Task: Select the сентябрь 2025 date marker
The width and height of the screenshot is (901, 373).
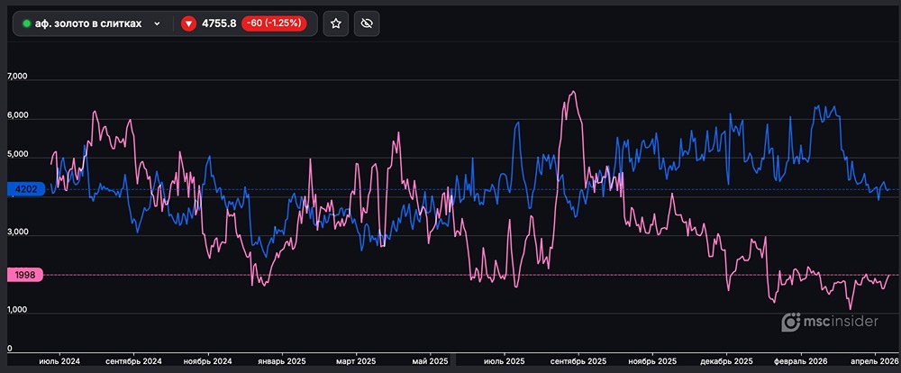Action: point(576,360)
